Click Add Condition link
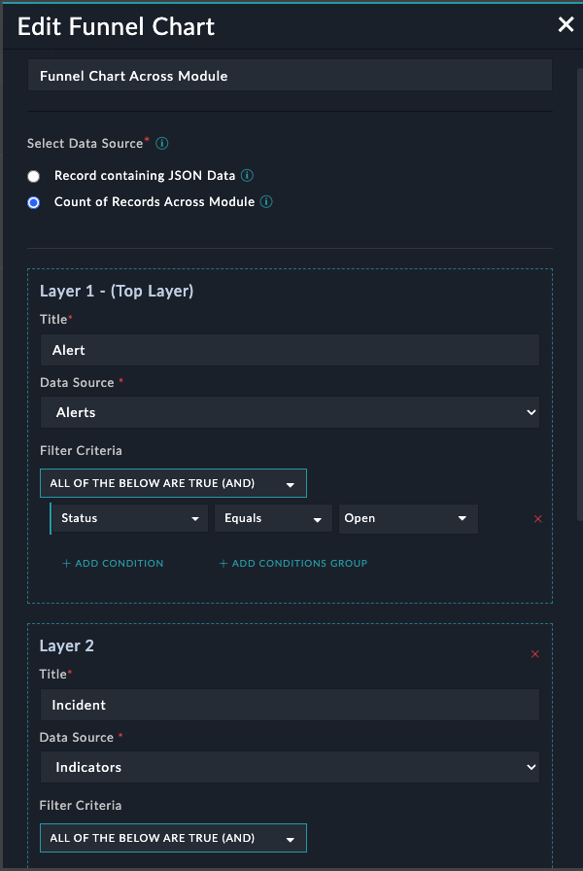Viewport: 583px width, 871px height. point(113,563)
